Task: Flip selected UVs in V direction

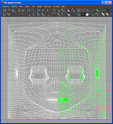Action: [23, 11]
